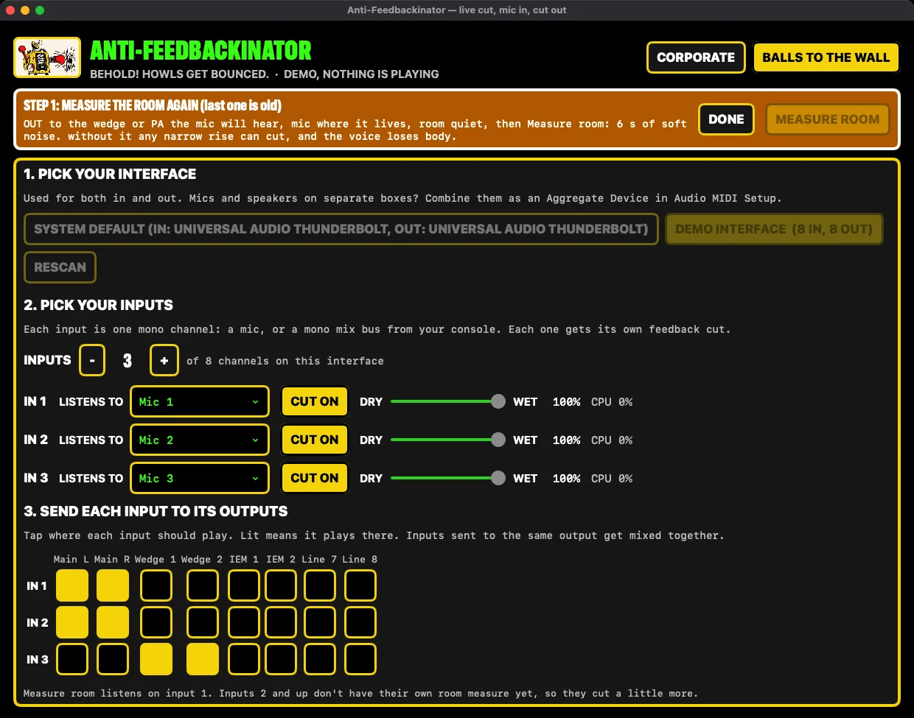Click the input count number 3
This screenshot has width=914, height=718.
[x=128, y=361]
